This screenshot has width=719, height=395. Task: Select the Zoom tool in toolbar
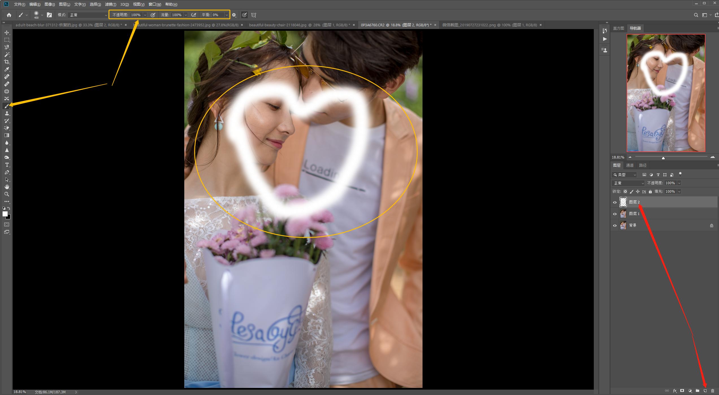pyautogui.click(x=7, y=194)
